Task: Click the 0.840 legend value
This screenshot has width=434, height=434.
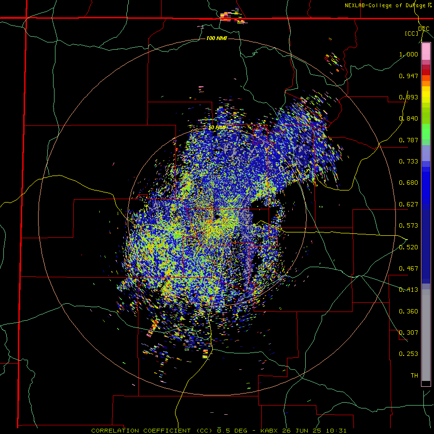Action: click(x=408, y=119)
